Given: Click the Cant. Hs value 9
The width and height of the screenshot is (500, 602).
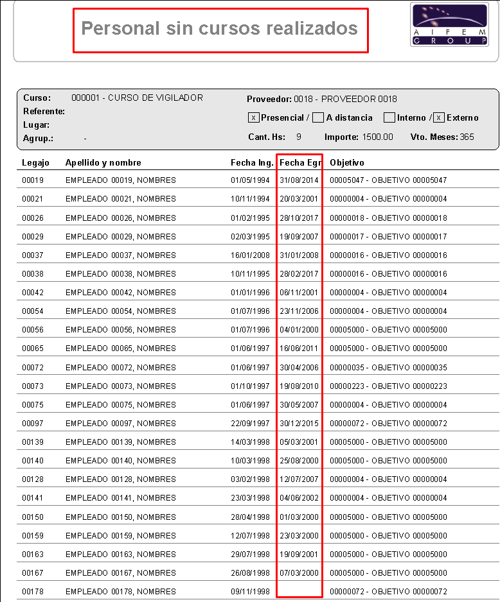Looking at the screenshot, I should click(x=299, y=137).
